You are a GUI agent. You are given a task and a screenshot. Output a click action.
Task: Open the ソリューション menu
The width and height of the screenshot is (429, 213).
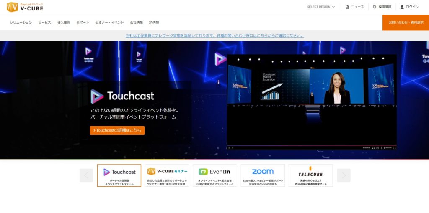(21, 23)
